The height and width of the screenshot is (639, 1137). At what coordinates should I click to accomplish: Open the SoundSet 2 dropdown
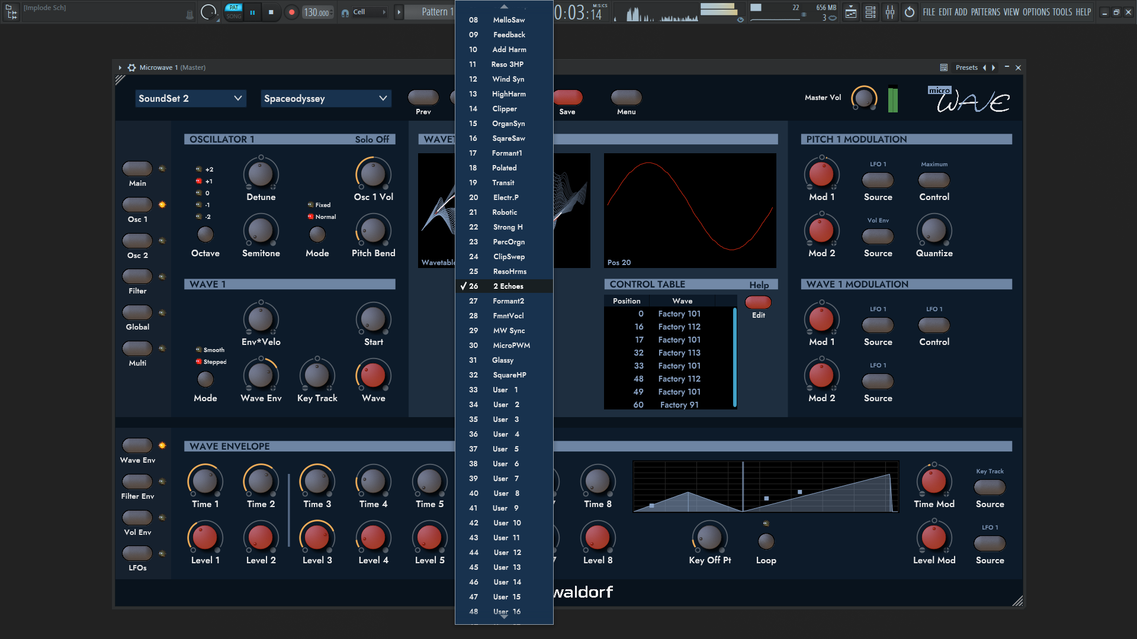point(191,98)
